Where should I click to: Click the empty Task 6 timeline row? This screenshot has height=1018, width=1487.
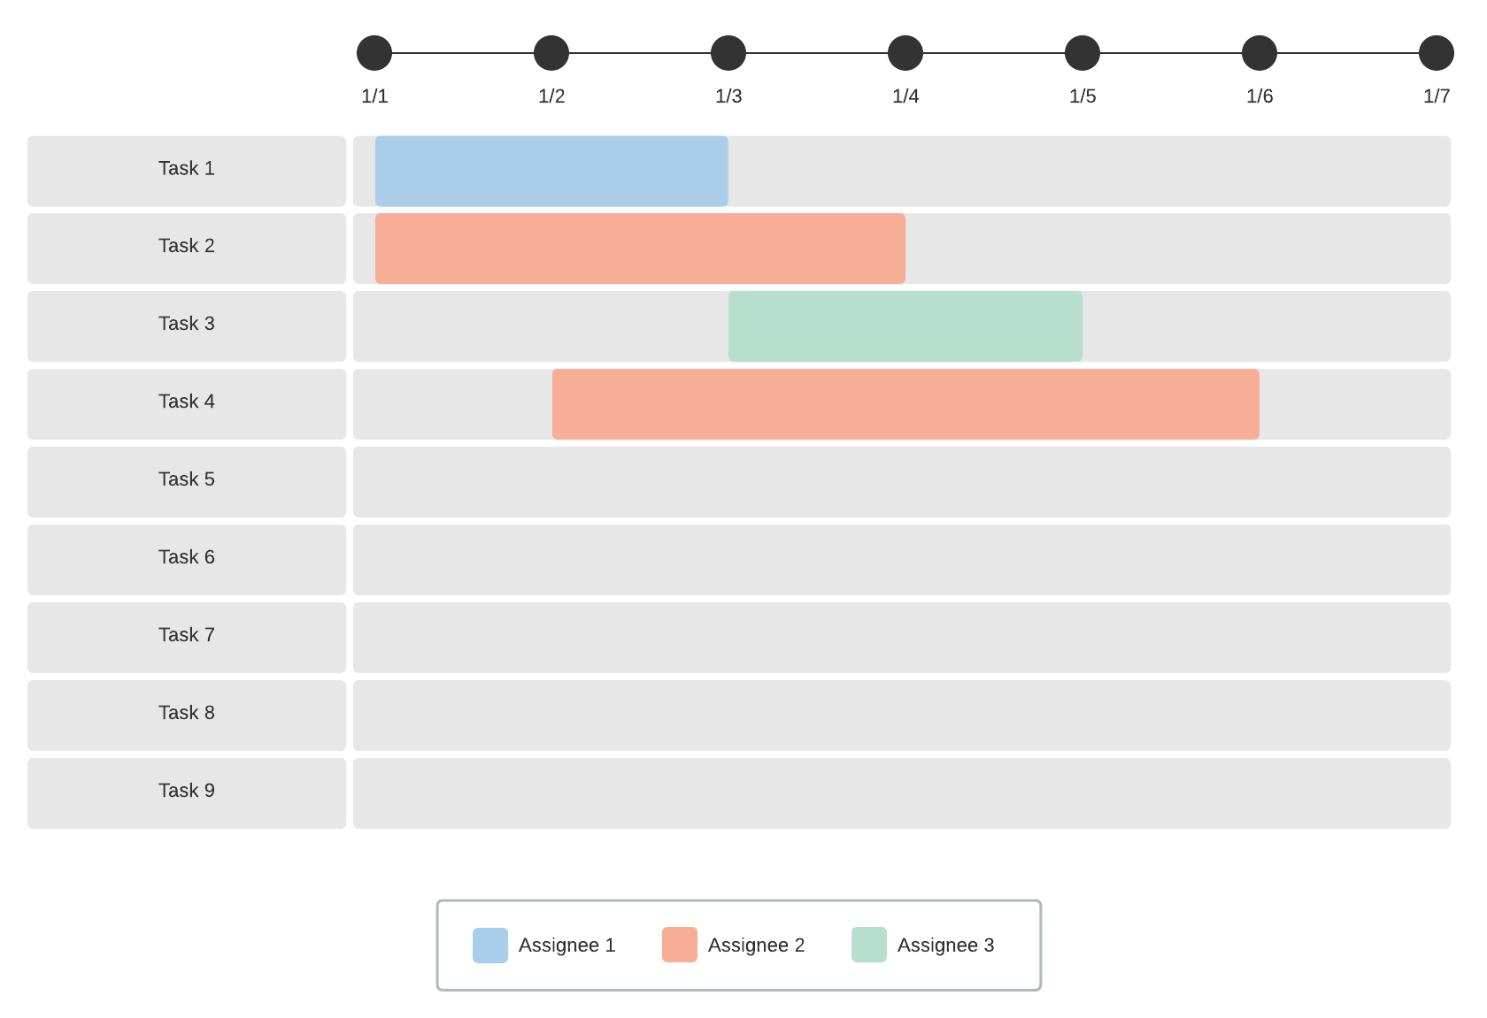tap(902, 560)
